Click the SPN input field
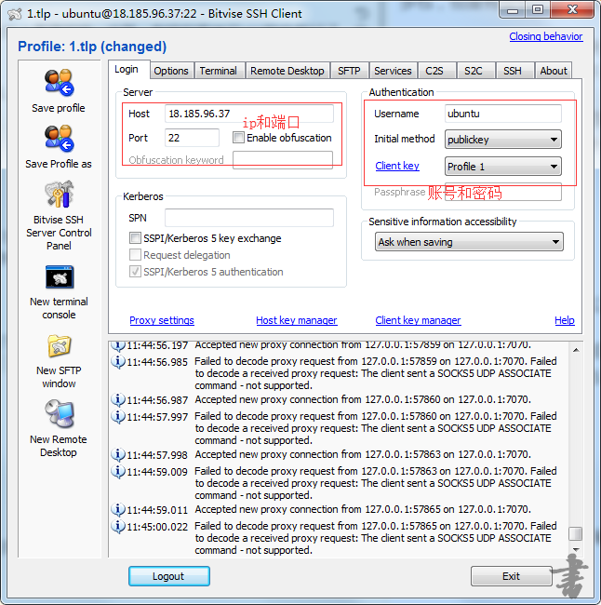601x605 pixels. point(249,218)
